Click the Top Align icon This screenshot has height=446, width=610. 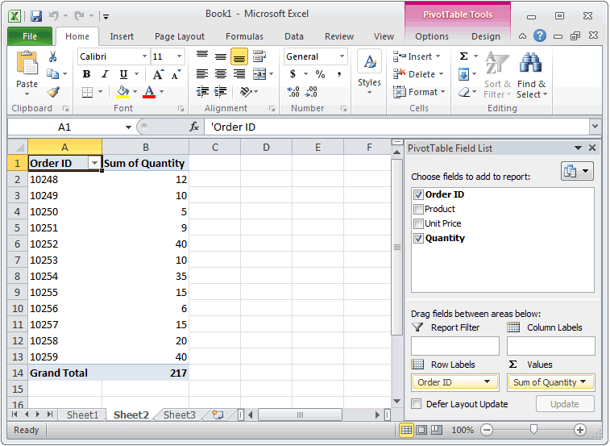click(x=202, y=56)
